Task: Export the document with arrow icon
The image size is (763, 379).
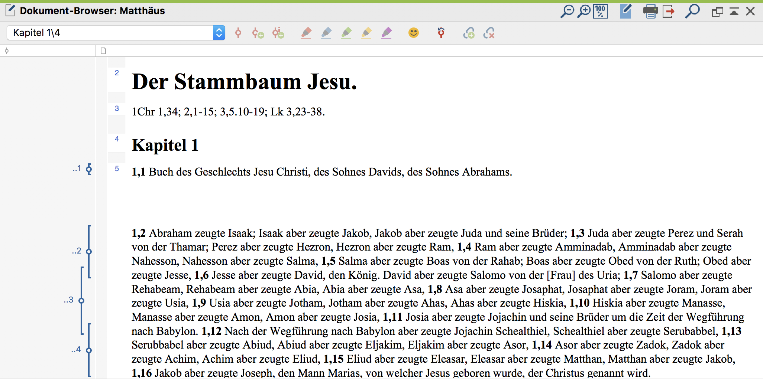Action: click(669, 11)
